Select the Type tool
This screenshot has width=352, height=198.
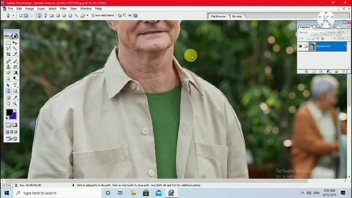[15, 85]
